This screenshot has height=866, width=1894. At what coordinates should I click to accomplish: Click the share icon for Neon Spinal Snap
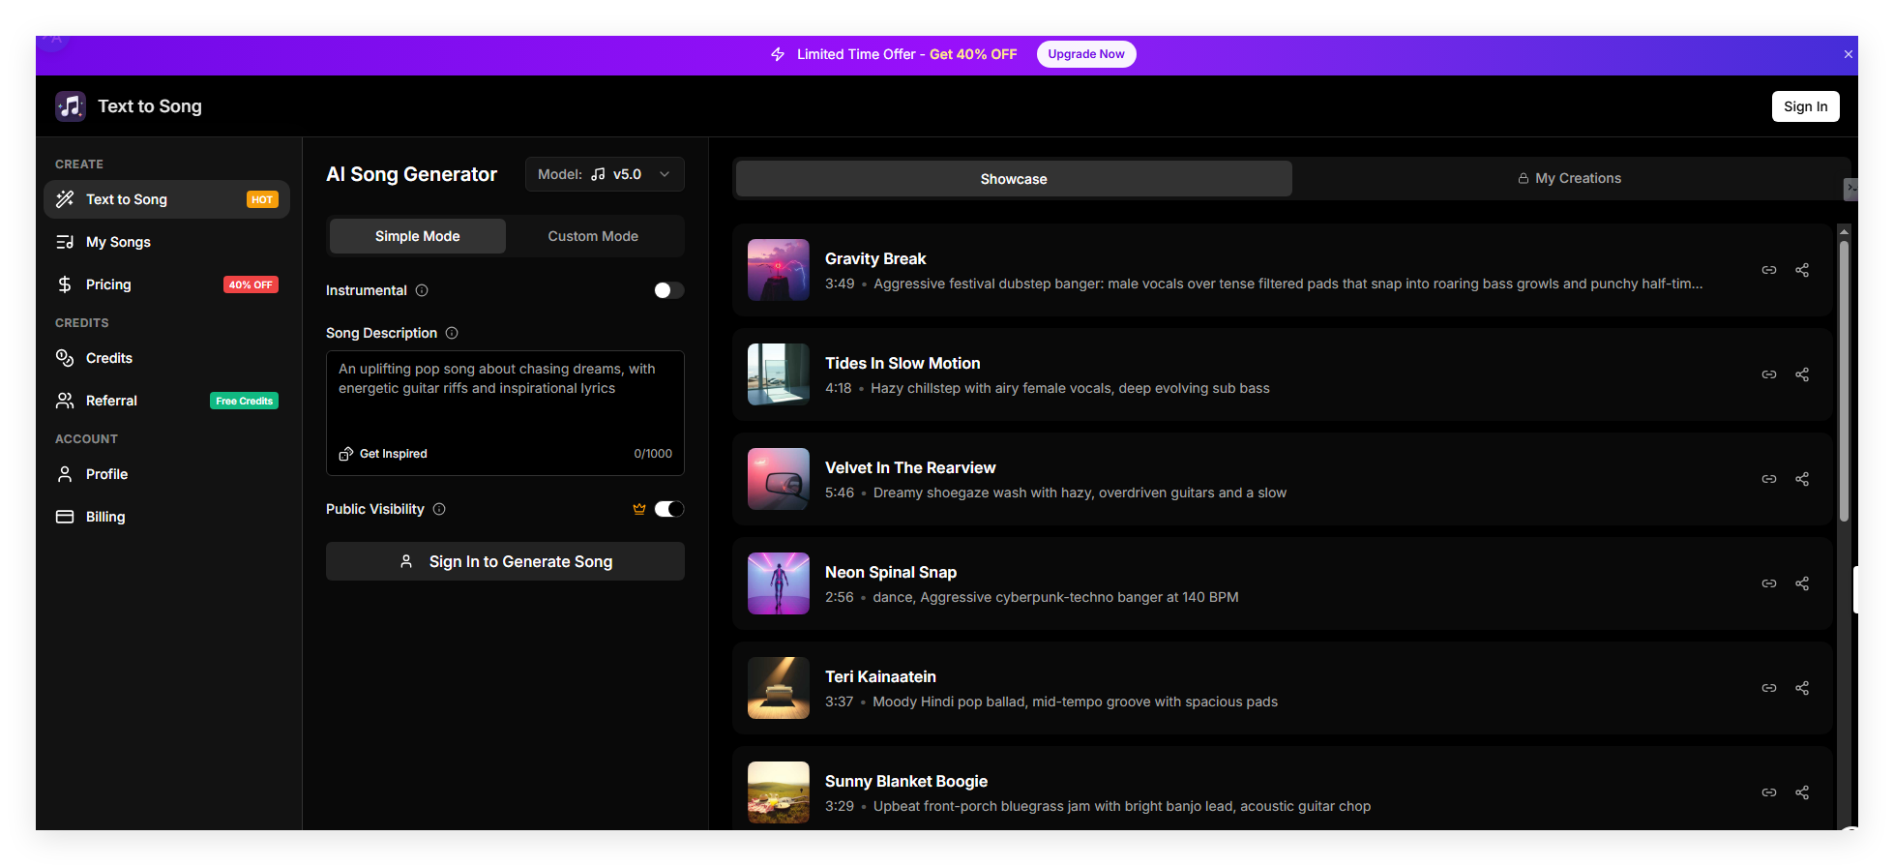tap(1802, 583)
